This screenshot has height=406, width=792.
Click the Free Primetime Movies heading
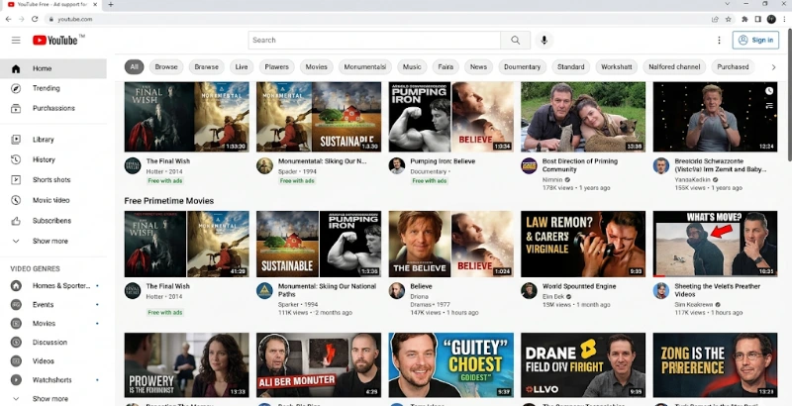coord(169,201)
